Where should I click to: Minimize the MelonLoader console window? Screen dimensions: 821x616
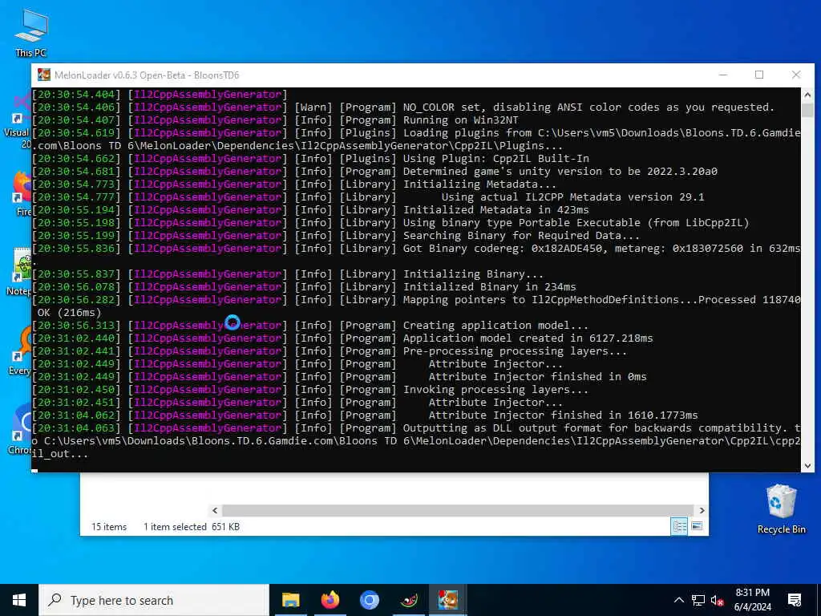[723, 75]
